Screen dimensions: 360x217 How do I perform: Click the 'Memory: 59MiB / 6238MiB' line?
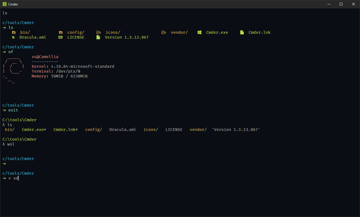coord(59,76)
